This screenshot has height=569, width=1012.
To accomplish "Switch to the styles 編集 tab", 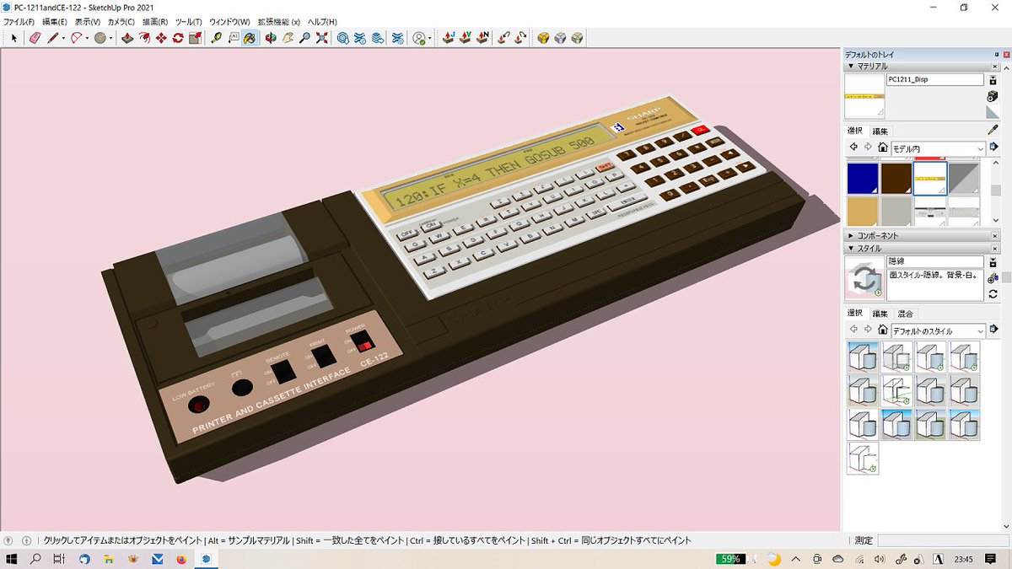I will click(880, 314).
